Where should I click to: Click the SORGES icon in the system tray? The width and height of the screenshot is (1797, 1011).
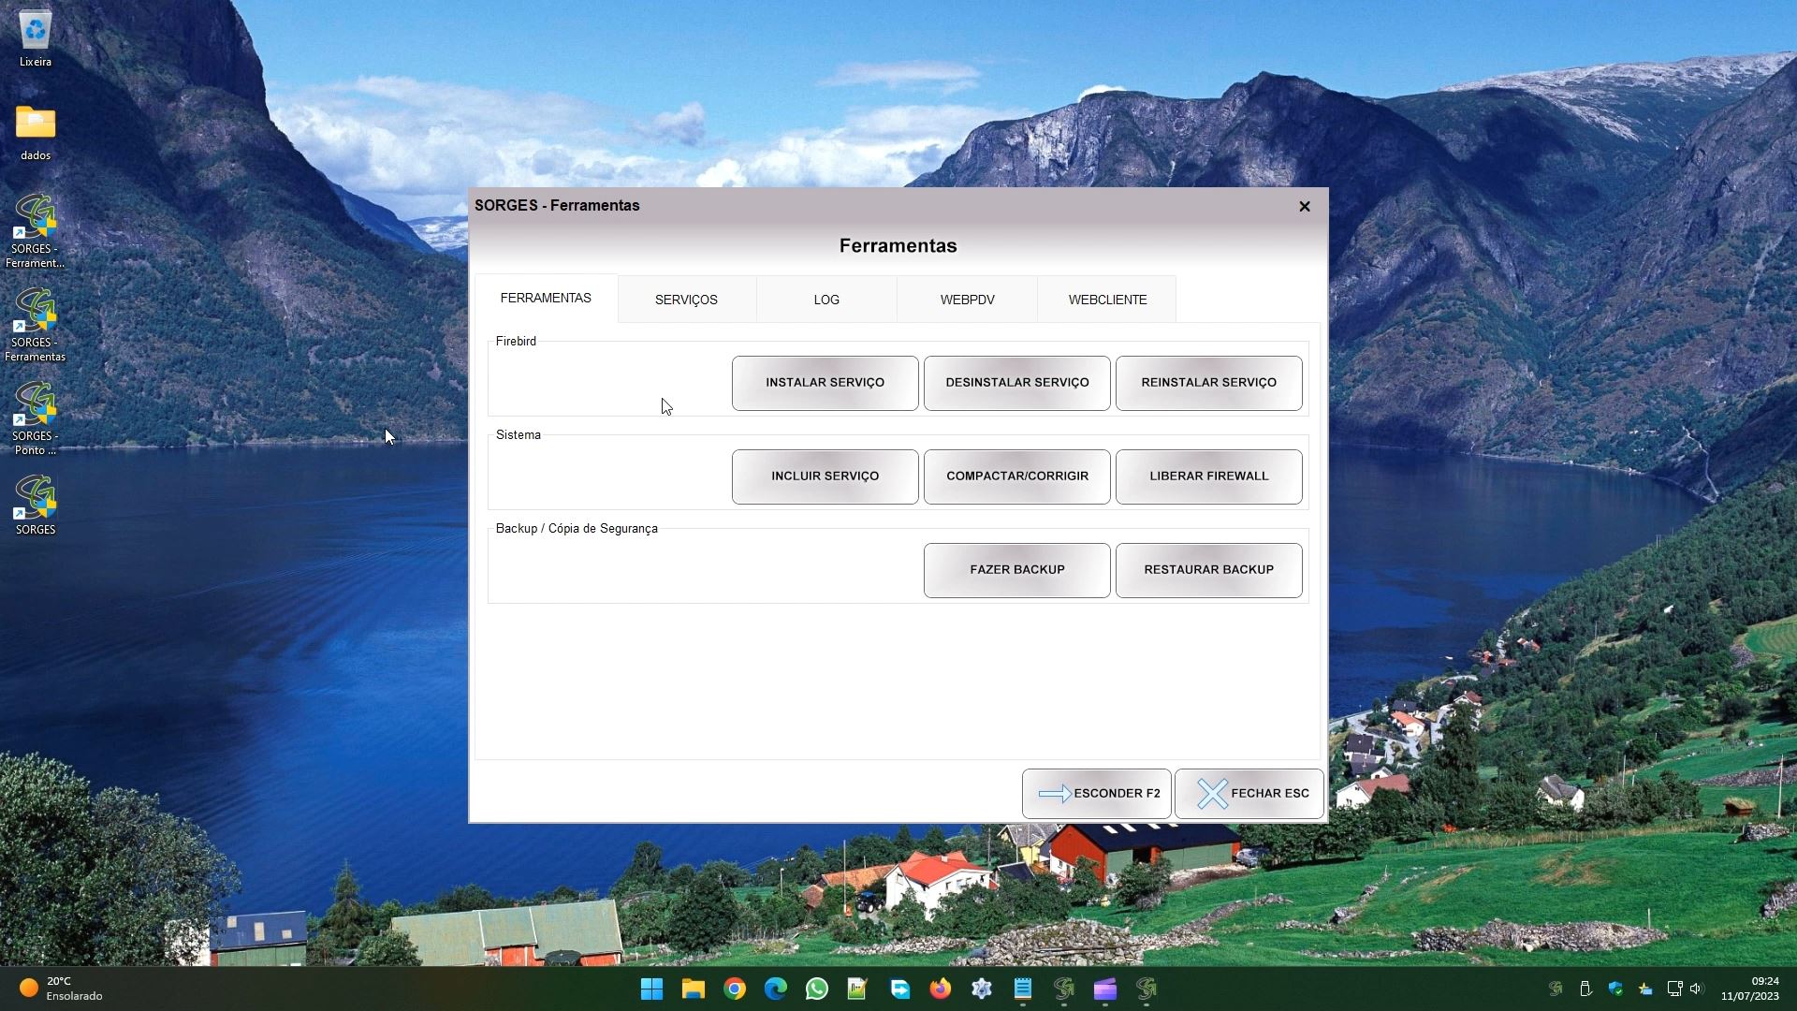(1556, 989)
